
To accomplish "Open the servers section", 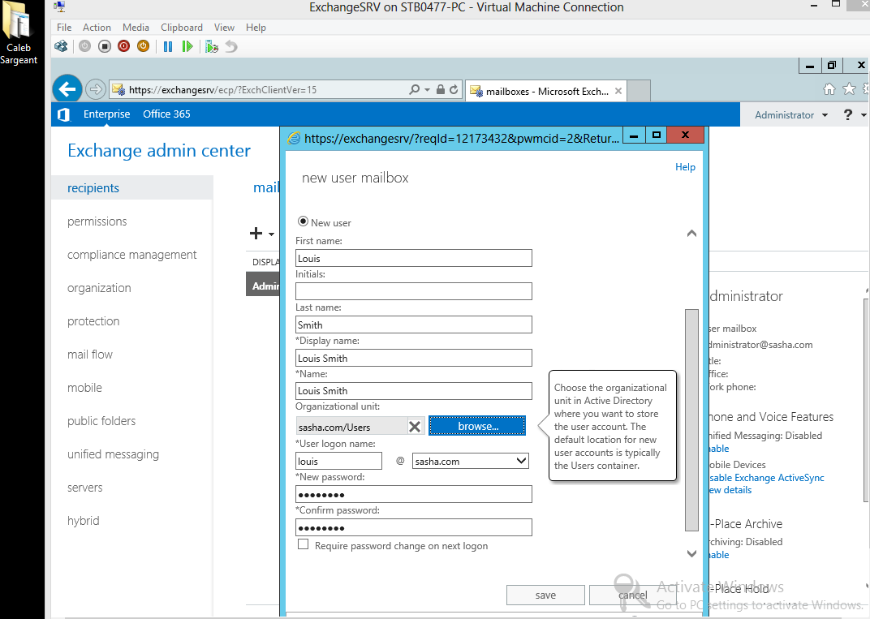I will (85, 488).
